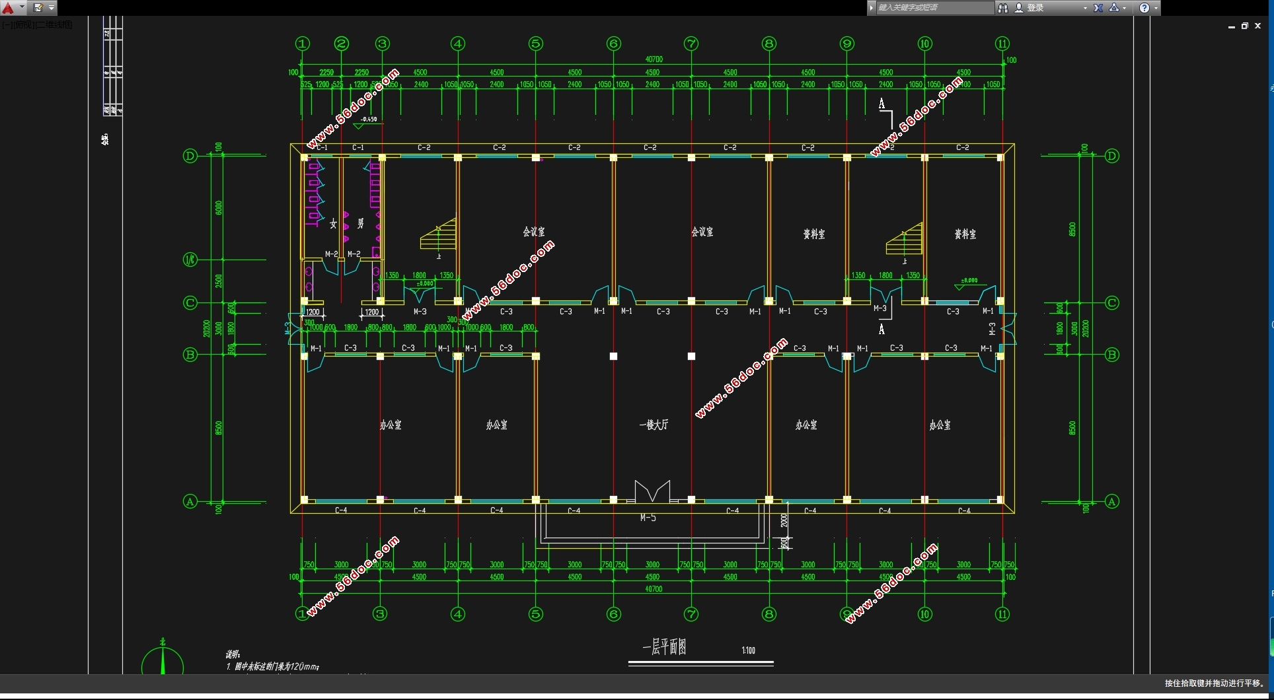Minimize the drawing document window
Viewport: 1274px width, 700px height.
click(1232, 26)
